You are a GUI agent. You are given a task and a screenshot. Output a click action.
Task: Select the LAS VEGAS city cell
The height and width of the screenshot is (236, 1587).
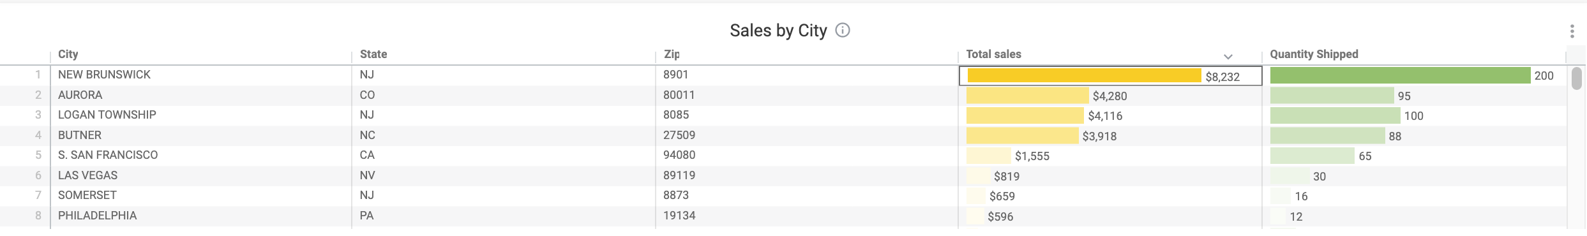pyautogui.click(x=201, y=175)
